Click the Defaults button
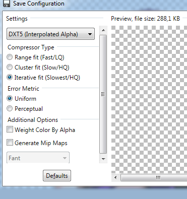This screenshot has height=199, width=187. point(57,176)
